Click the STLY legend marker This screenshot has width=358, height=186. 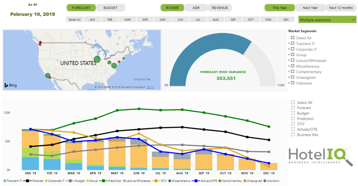click(x=156, y=181)
